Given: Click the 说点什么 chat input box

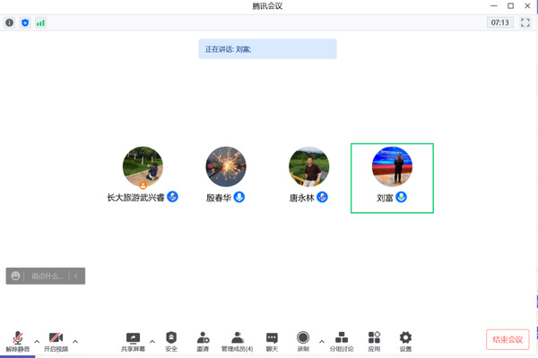Looking at the screenshot, I should pos(47,276).
